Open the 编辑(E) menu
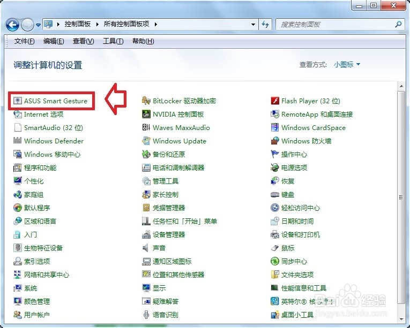The width and height of the screenshot is (410, 328). click(54, 41)
